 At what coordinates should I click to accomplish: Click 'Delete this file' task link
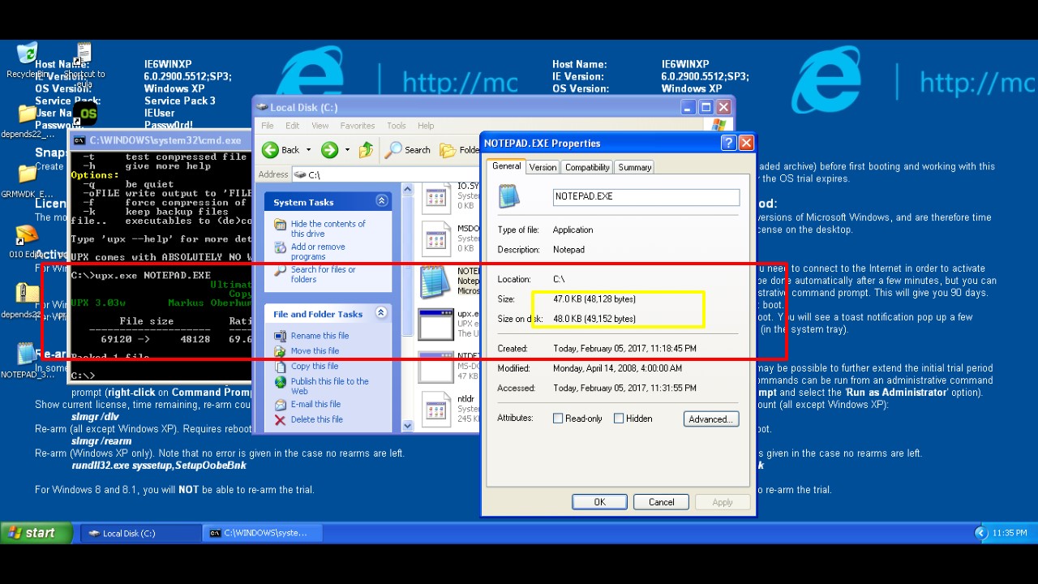(316, 419)
